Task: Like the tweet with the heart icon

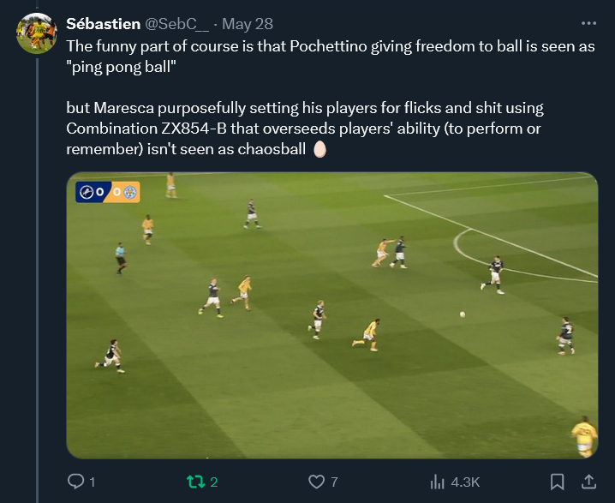Action: pyautogui.click(x=317, y=482)
